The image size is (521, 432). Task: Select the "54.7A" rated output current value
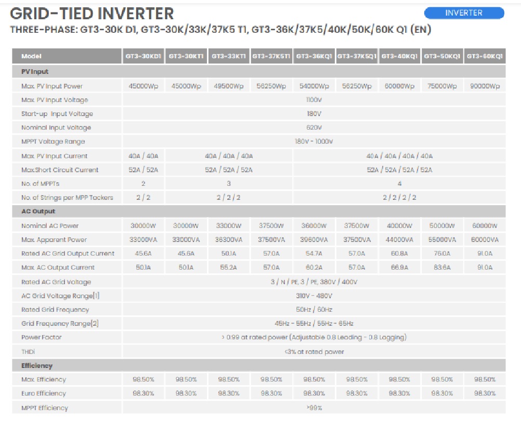pos(314,253)
